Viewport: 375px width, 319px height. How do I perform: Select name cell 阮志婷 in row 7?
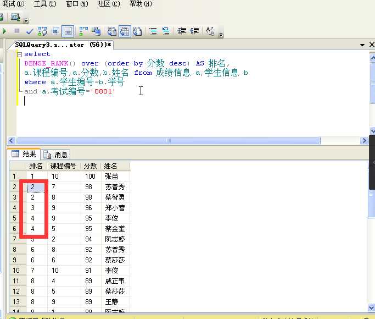pyautogui.click(x=115, y=239)
